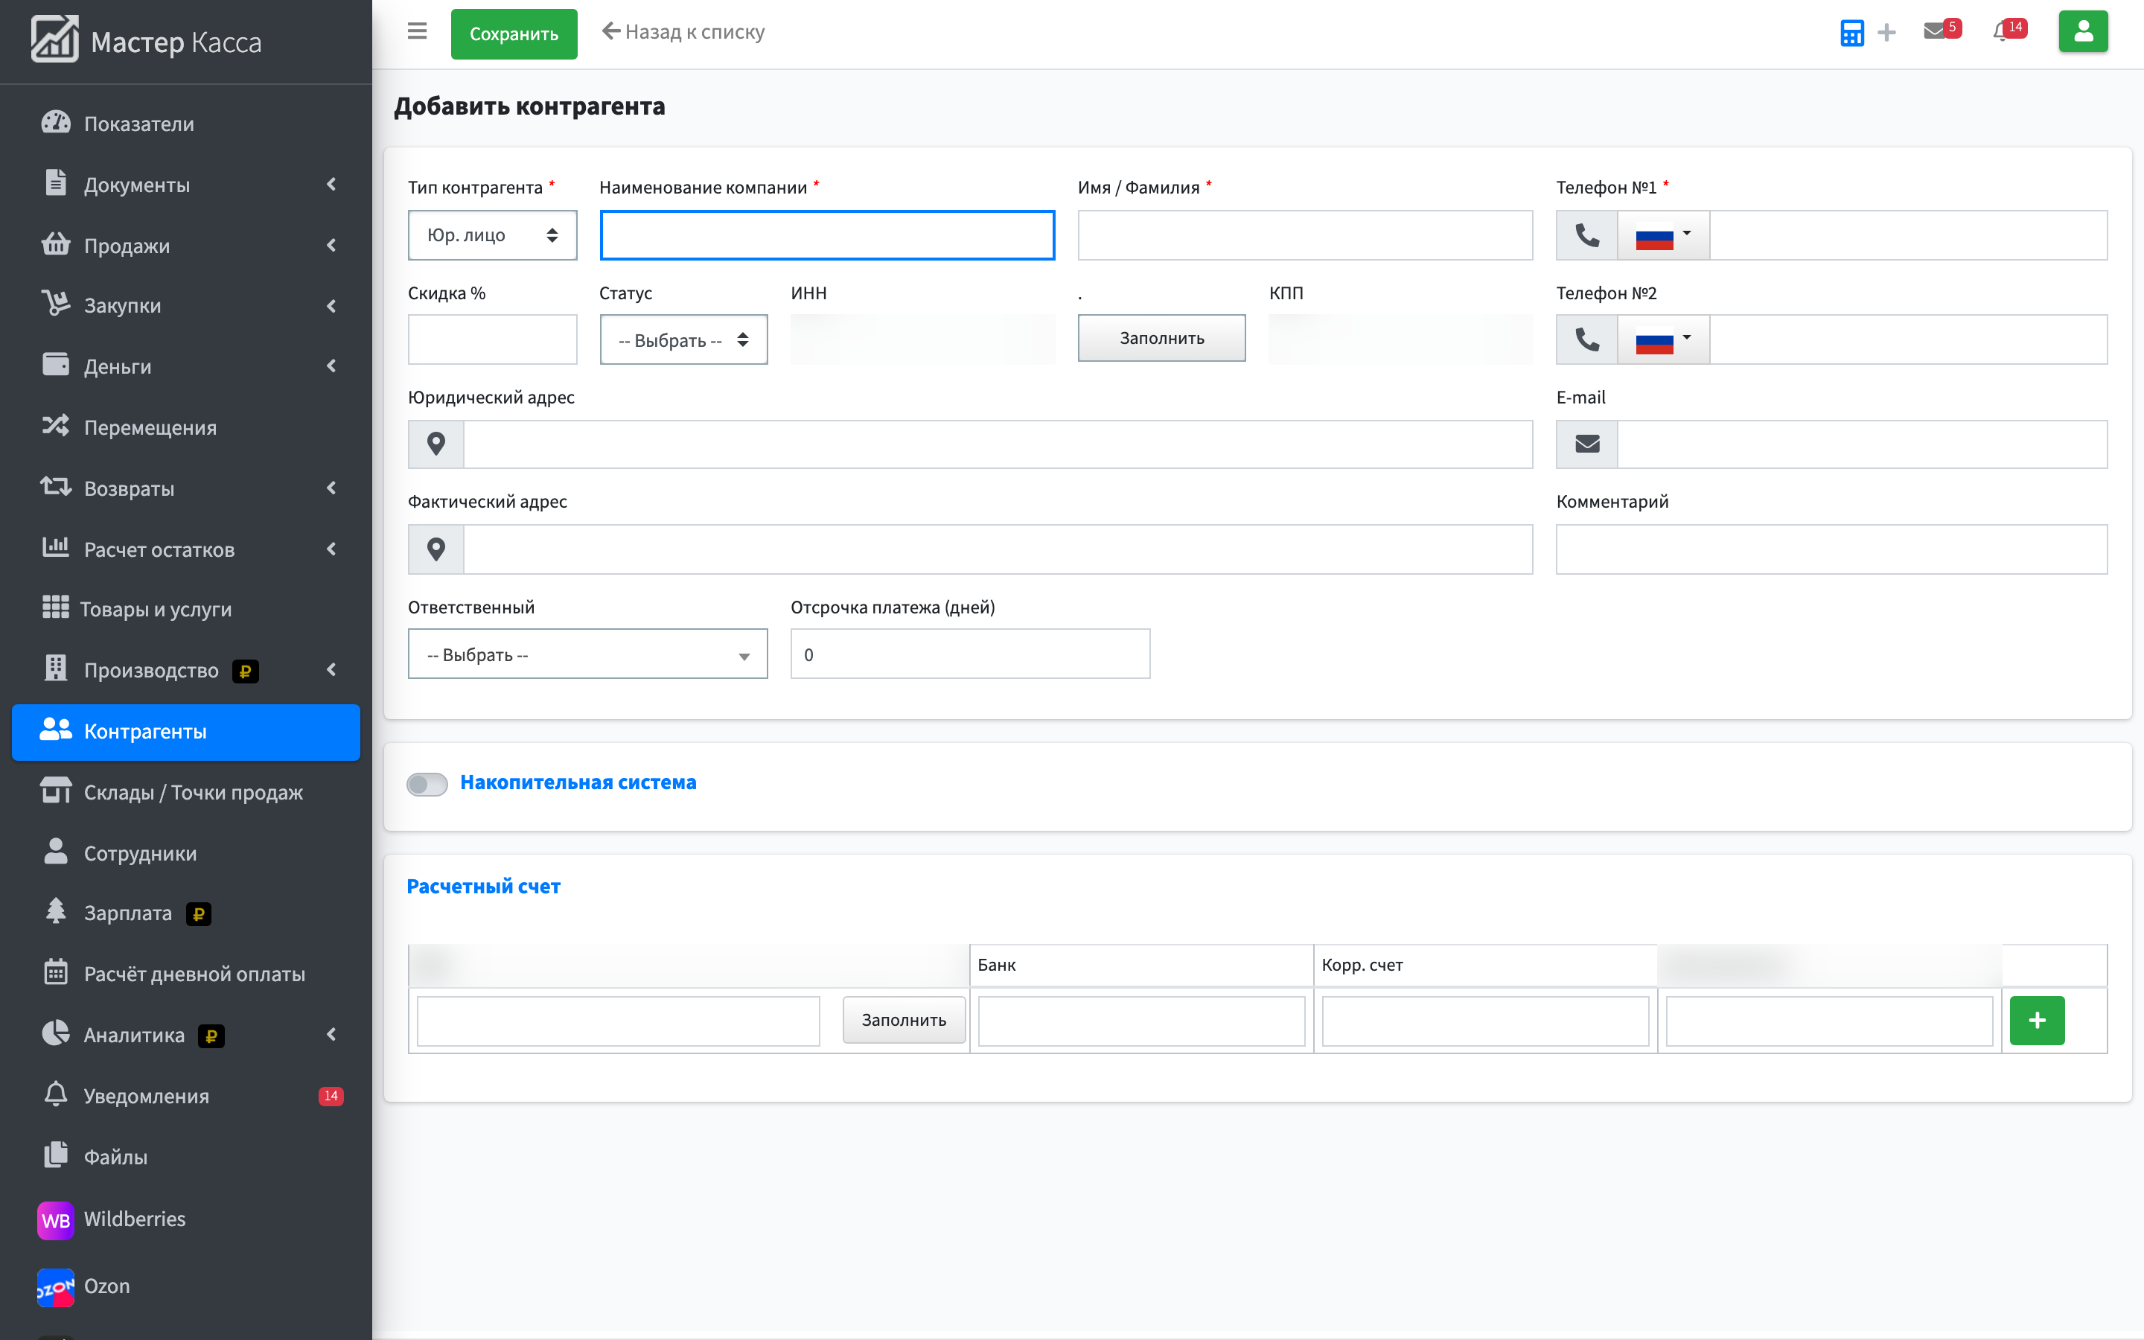Focus the Комментарий field
Viewport: 2144px width, 1340px height.
[1831, 549]
